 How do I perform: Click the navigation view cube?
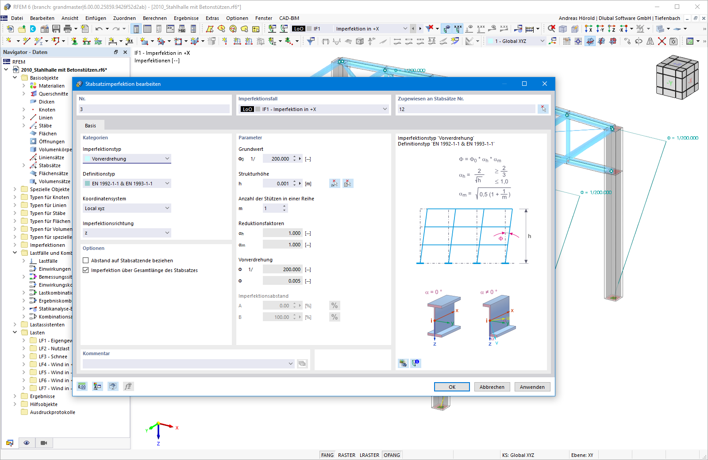point(677,77)
